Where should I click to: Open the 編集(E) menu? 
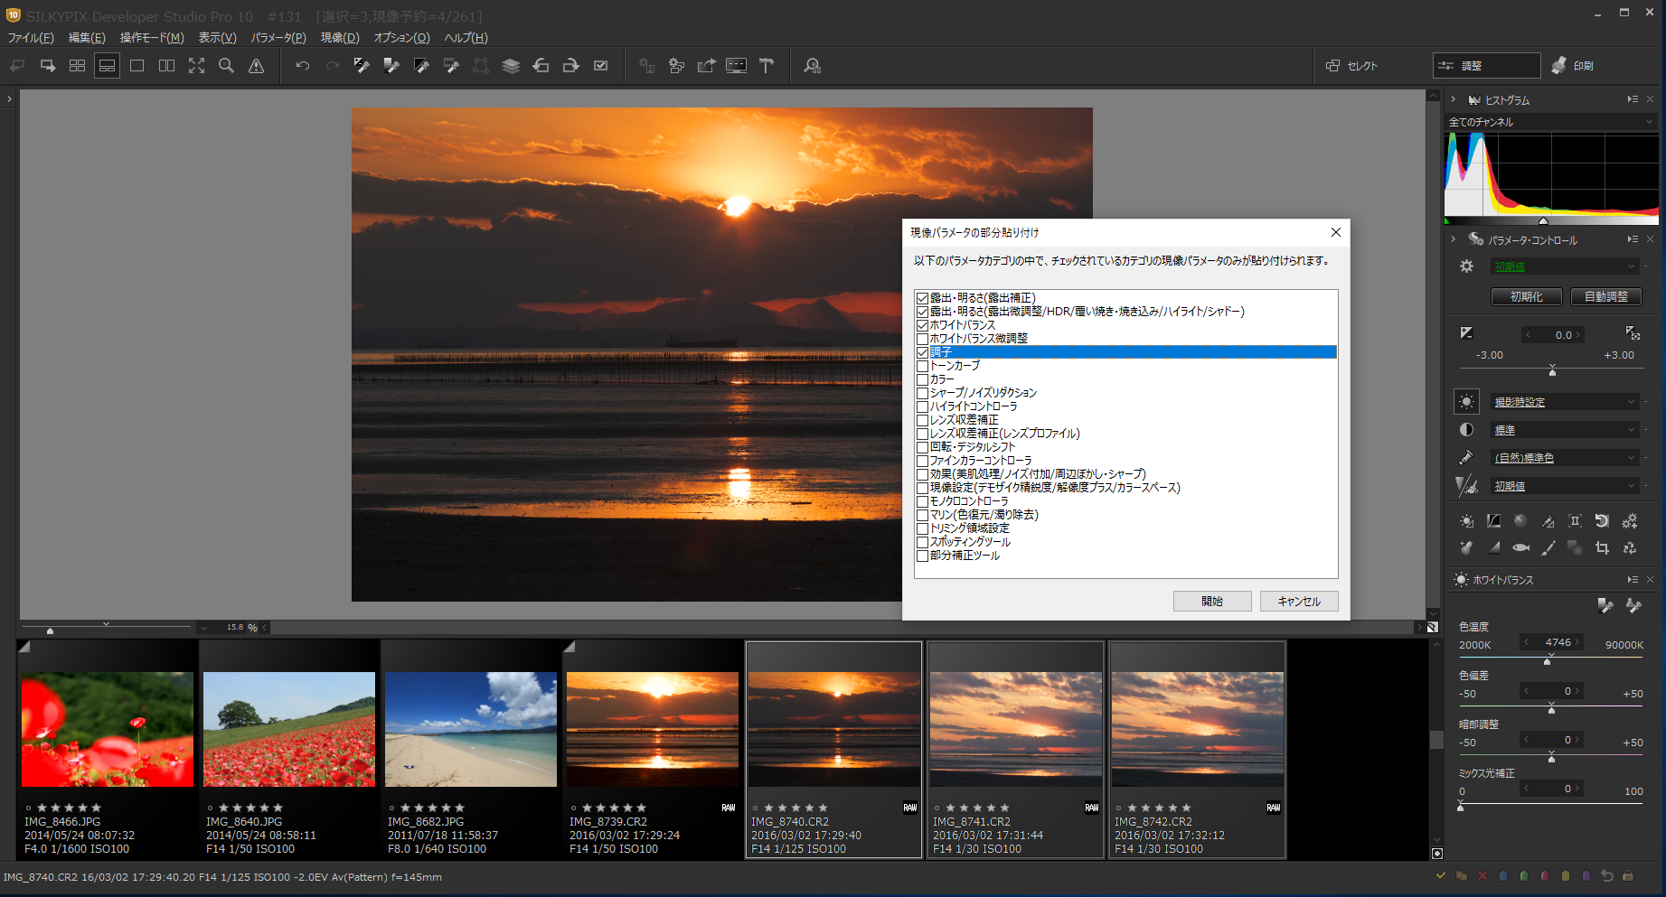(87, 38)
